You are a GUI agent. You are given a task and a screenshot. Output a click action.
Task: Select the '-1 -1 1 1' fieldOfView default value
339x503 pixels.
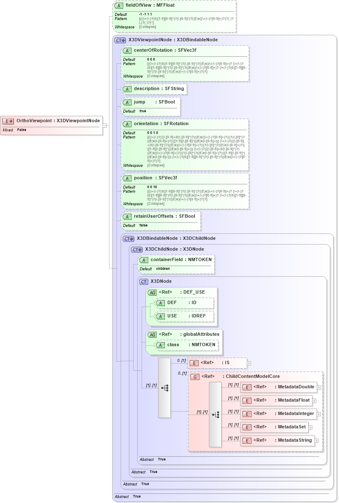pos(145,15)
